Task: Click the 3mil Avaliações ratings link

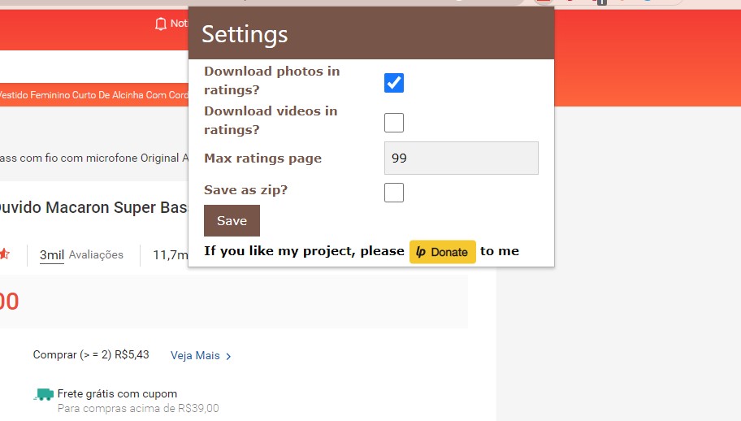Action: click(81, 255)
